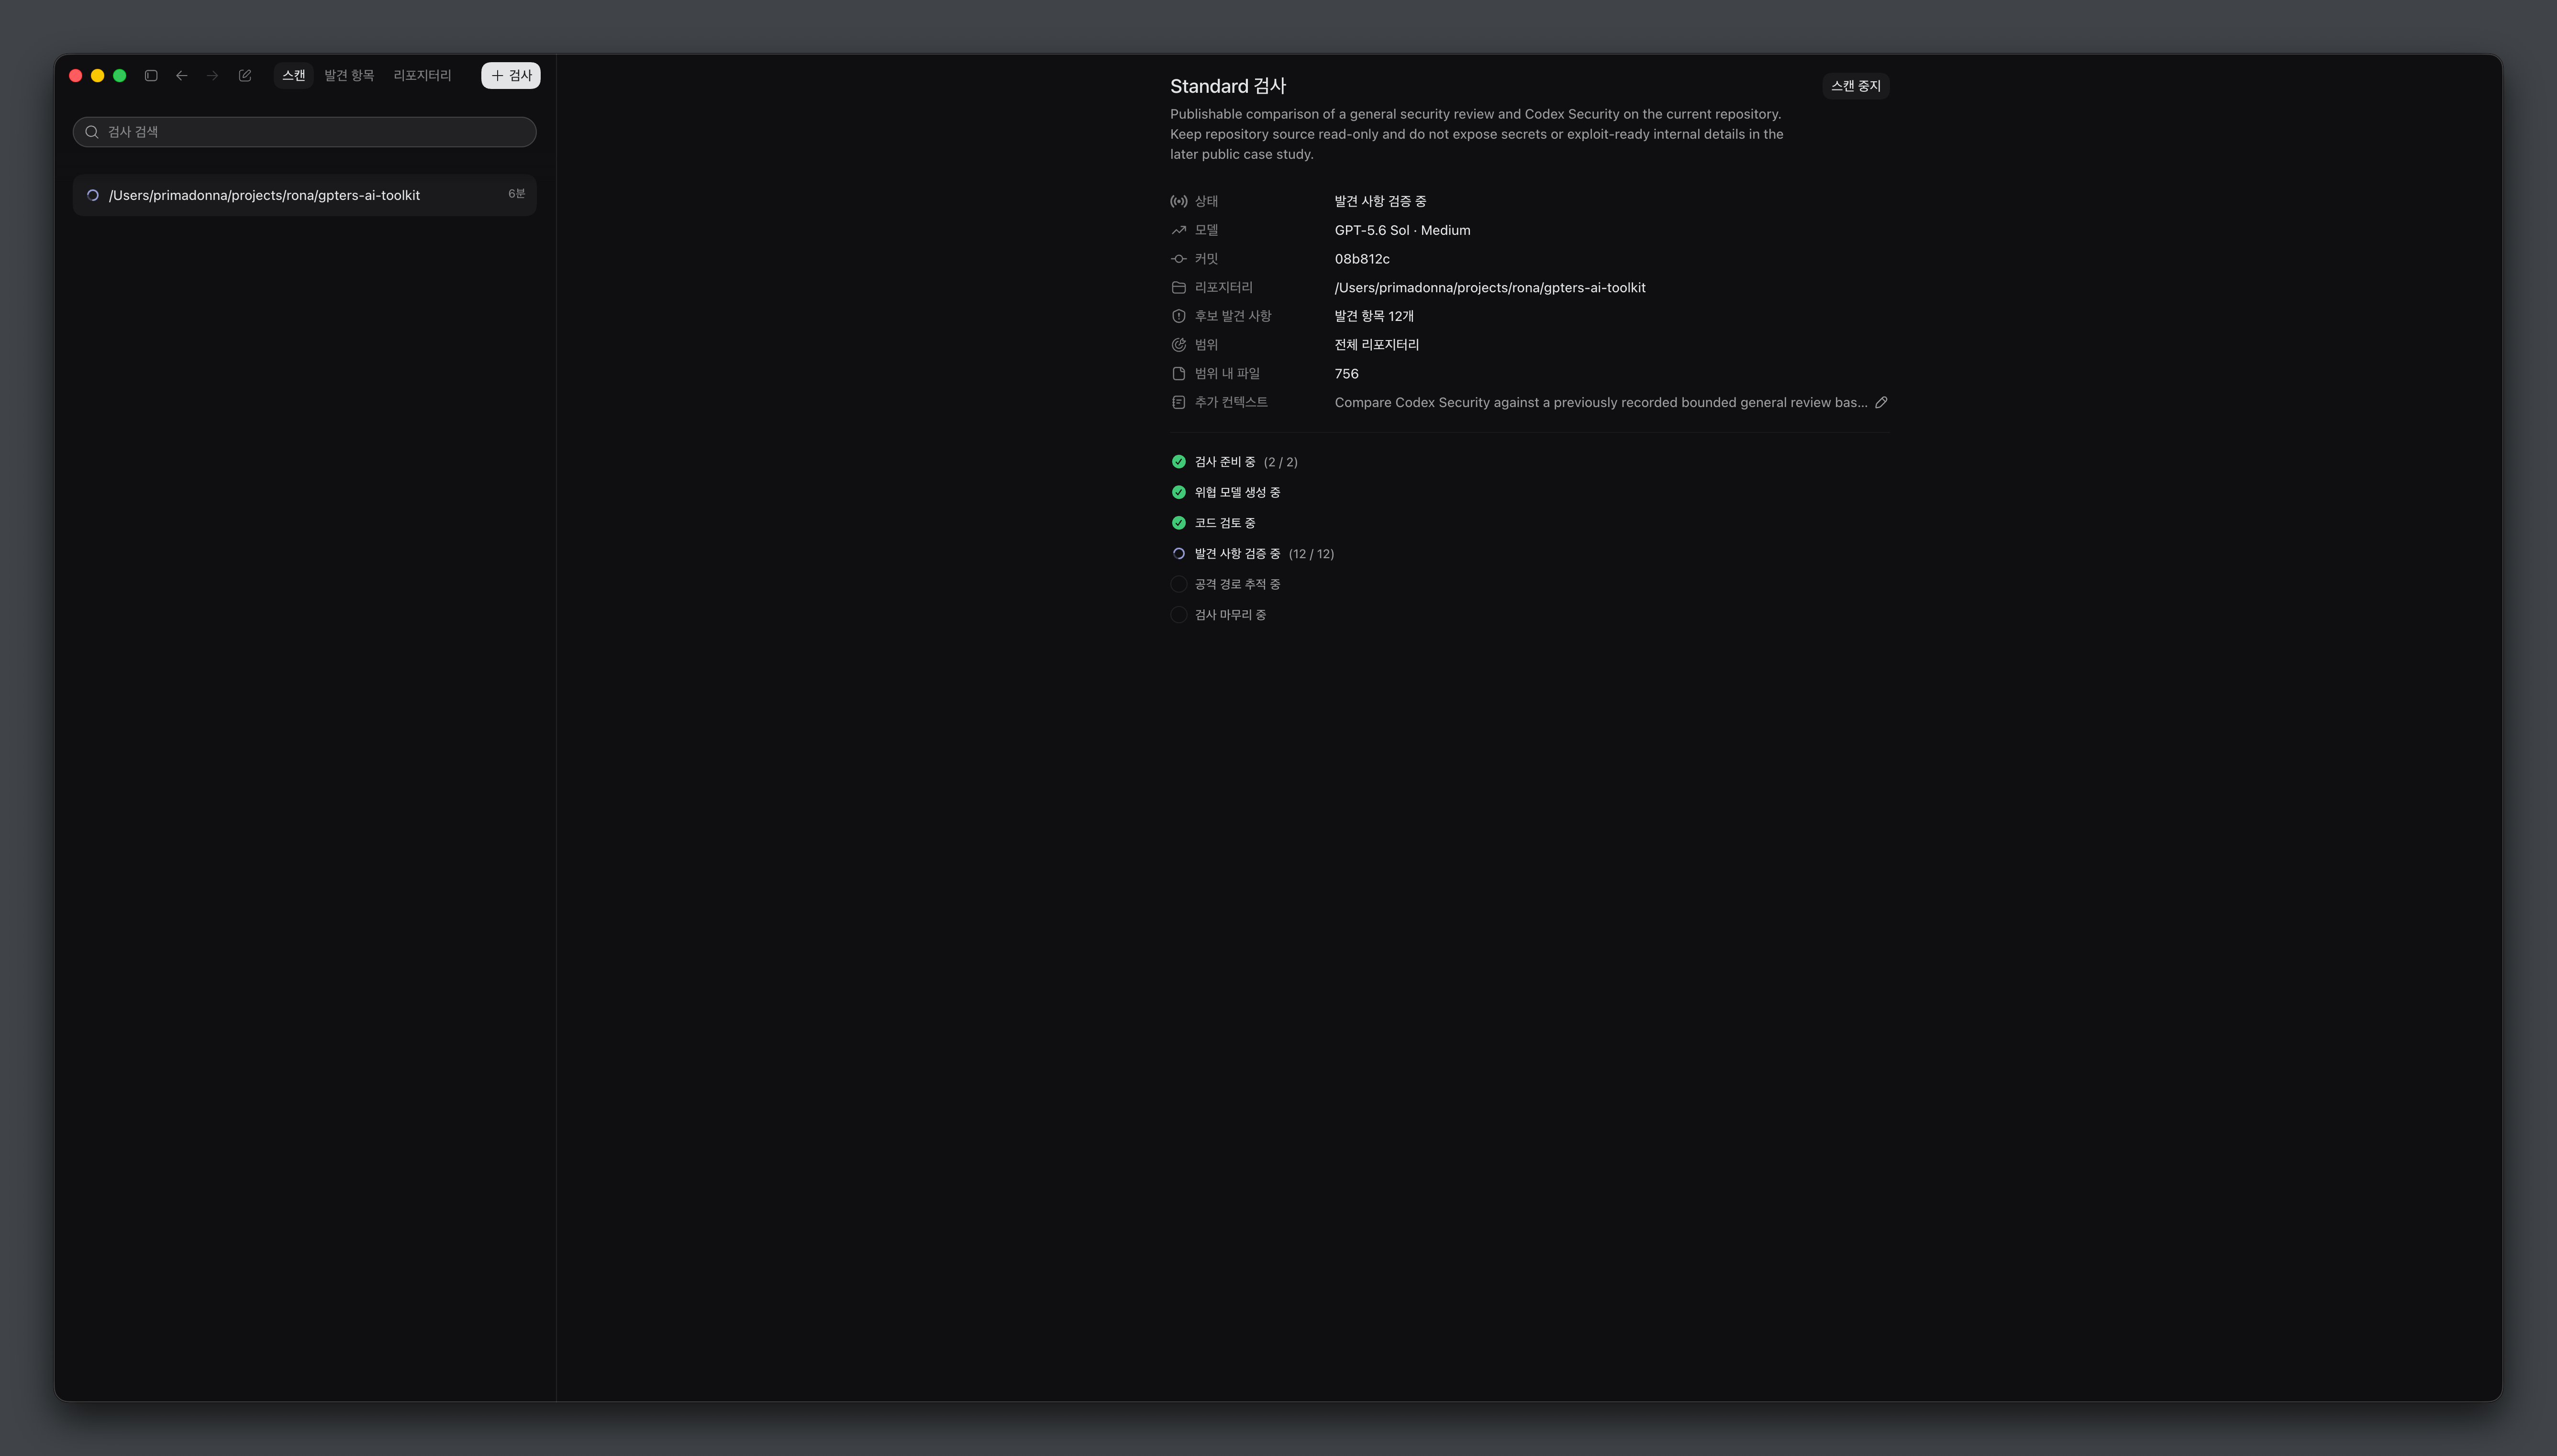Screen dimensions: 2557x1456
Task: Click the empty circle beside 공격 경로 추적 중
Action: 1179,584
